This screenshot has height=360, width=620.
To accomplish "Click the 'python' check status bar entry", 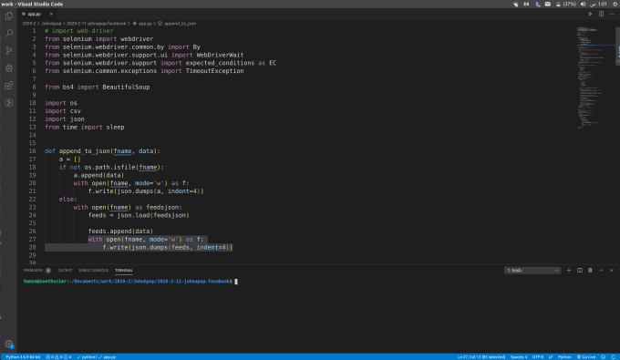I will [x=87, y=357].
